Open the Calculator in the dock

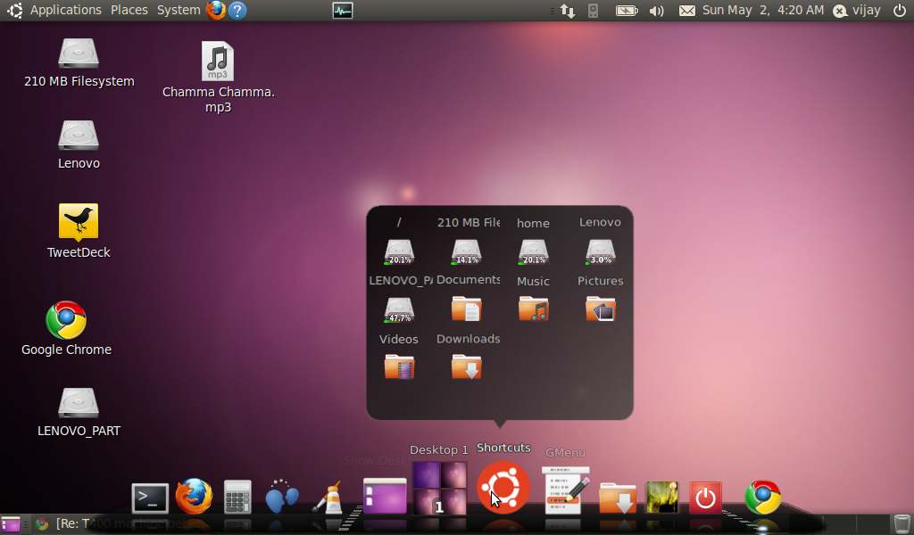pos(237,497)
